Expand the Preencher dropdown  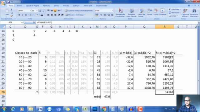click(x=180, y=13)
